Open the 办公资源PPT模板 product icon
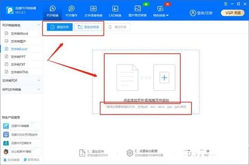 point(6,151)
